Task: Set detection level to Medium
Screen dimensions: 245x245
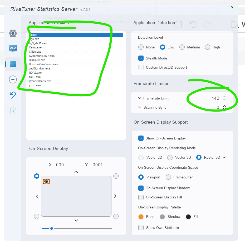Action: tap(182, 47)
